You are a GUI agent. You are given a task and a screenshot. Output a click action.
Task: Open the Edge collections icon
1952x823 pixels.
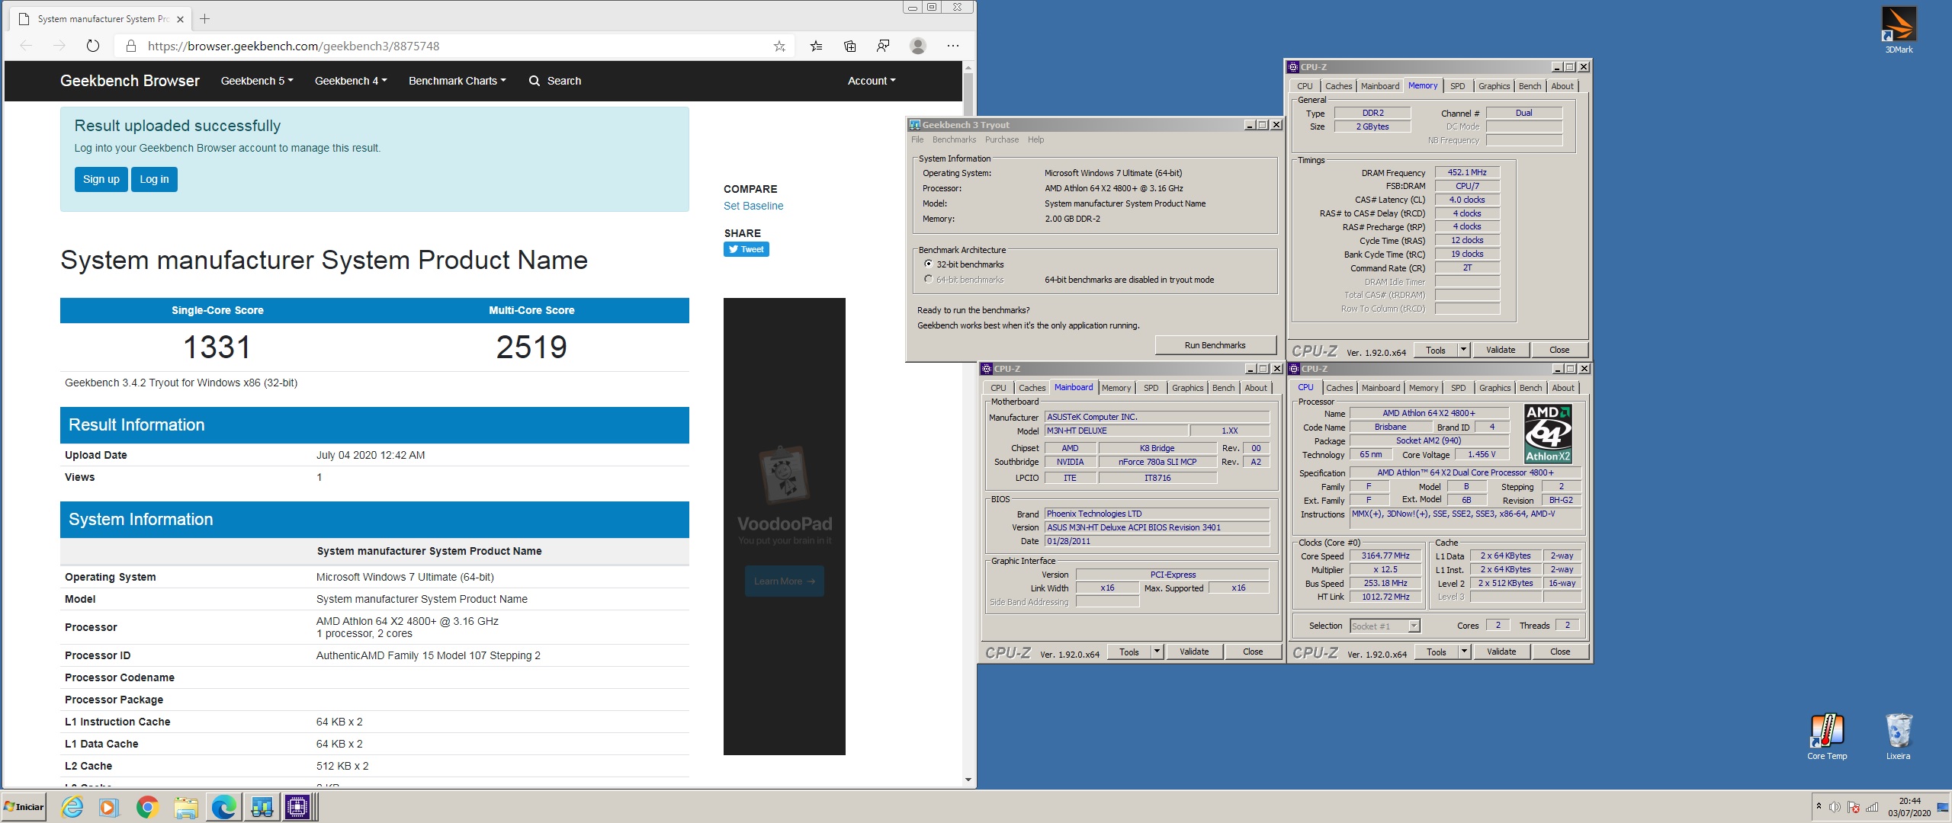click(849, 46)
